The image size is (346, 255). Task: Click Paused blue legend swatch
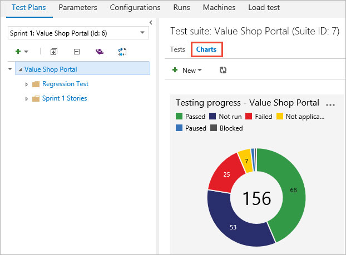tap(179, 128)
